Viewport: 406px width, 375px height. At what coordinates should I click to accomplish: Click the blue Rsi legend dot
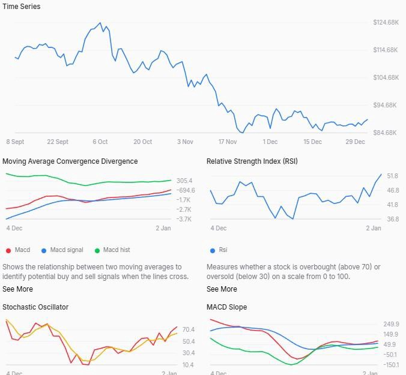point(213,250)
